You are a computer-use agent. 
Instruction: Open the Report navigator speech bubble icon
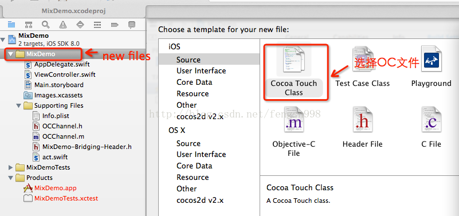pyautogui.click(x=132, y=25)
